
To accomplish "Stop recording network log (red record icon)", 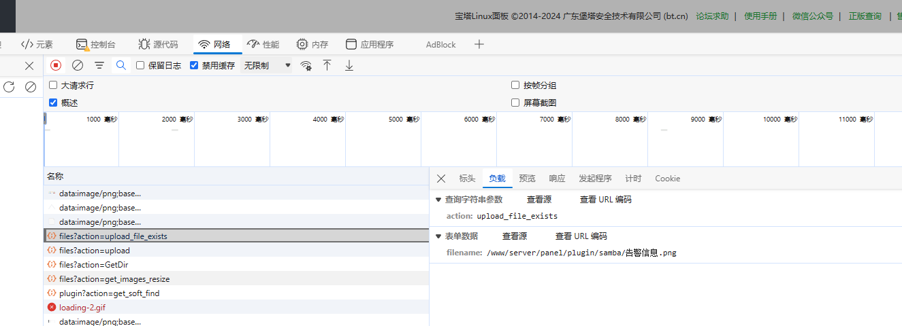I will tap(56, 65).
